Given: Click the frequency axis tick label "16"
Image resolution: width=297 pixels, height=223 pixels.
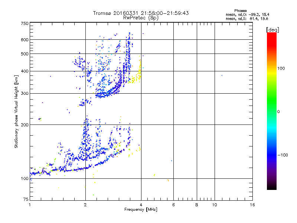Looking at the screenshot, I should [x=252, y=205].
